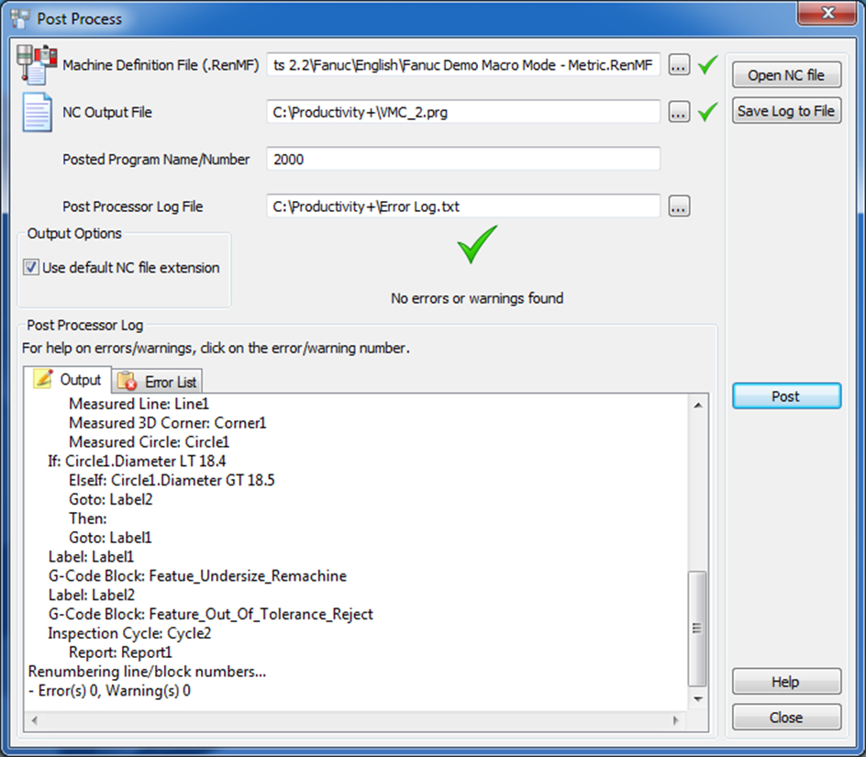Browse for NC Output File location

[x=679, y=112]
